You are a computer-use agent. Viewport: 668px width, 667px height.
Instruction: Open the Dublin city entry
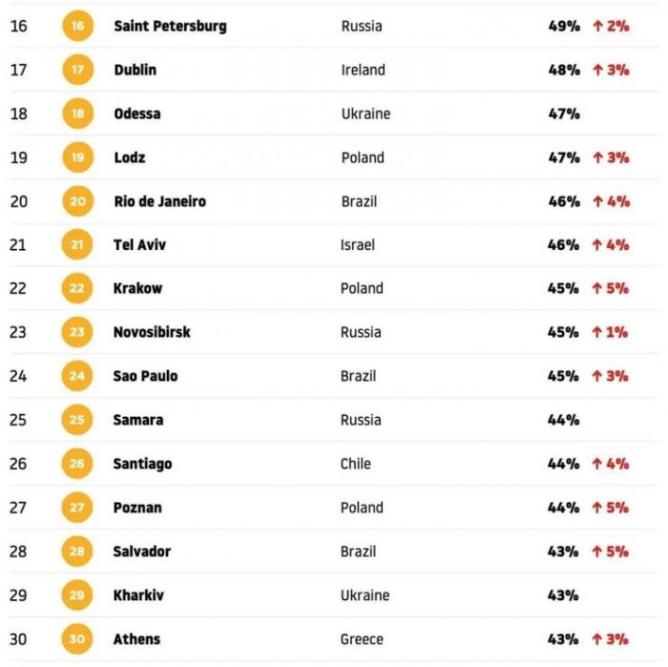pos(135,70)
